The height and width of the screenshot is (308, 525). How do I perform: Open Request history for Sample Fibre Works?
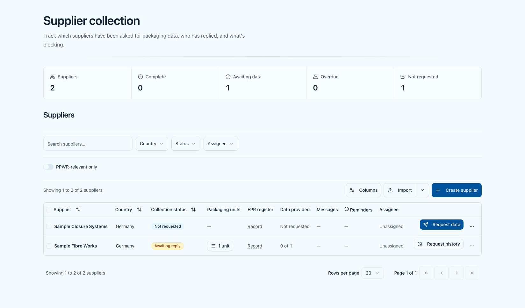tap(439, 244)
